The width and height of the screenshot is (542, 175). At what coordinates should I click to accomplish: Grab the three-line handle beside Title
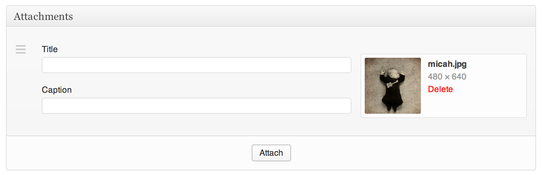click(21, 50)
